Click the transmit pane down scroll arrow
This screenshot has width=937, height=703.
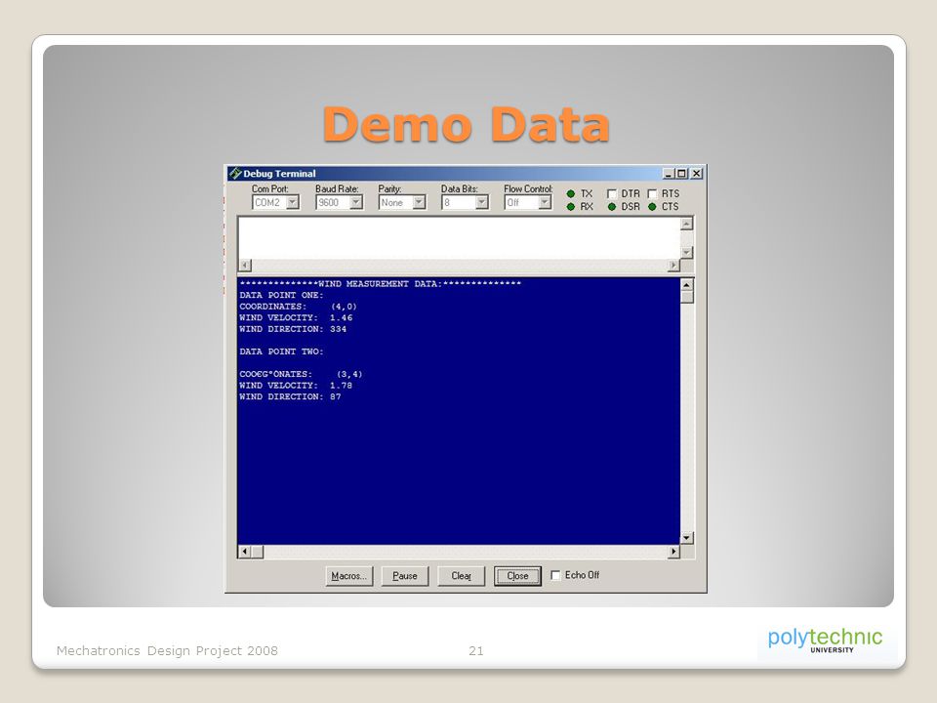[686, 252]
